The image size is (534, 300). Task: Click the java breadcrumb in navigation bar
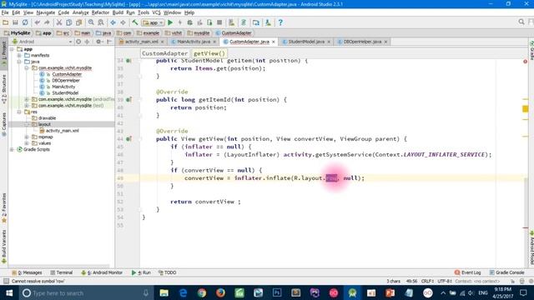(x=103, y=33)
